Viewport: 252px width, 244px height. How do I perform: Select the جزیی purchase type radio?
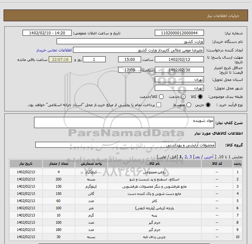tap(208, 105)
